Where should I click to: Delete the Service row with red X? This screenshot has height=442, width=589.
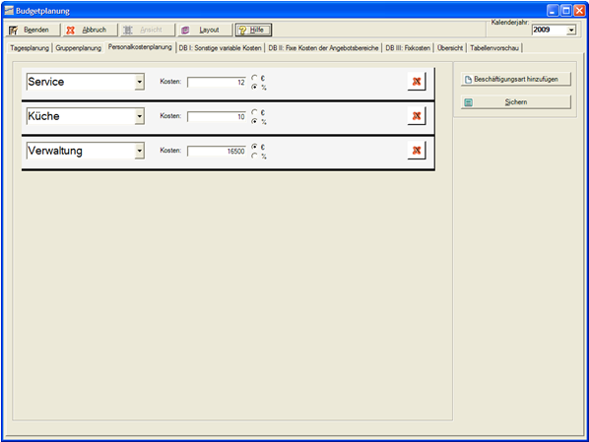coord(417,82)
